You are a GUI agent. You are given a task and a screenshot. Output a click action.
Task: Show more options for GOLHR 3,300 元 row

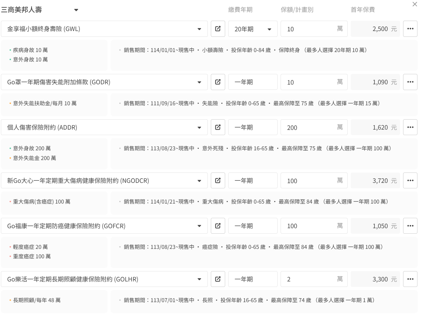(x=410, y=279)
